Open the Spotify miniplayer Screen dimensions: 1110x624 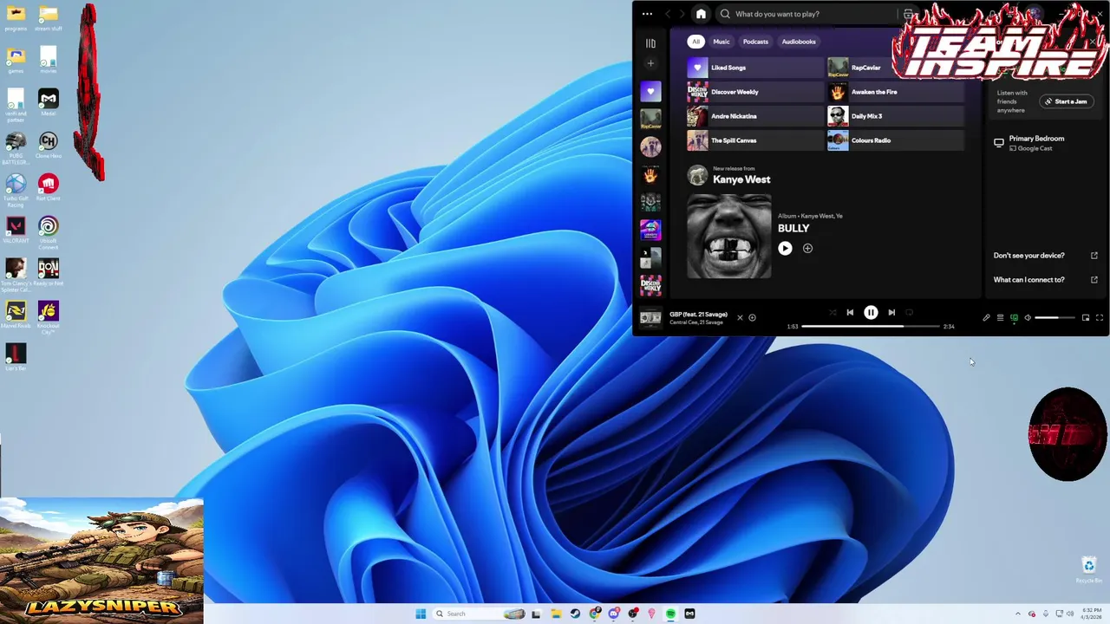[x=1086, y=318]
